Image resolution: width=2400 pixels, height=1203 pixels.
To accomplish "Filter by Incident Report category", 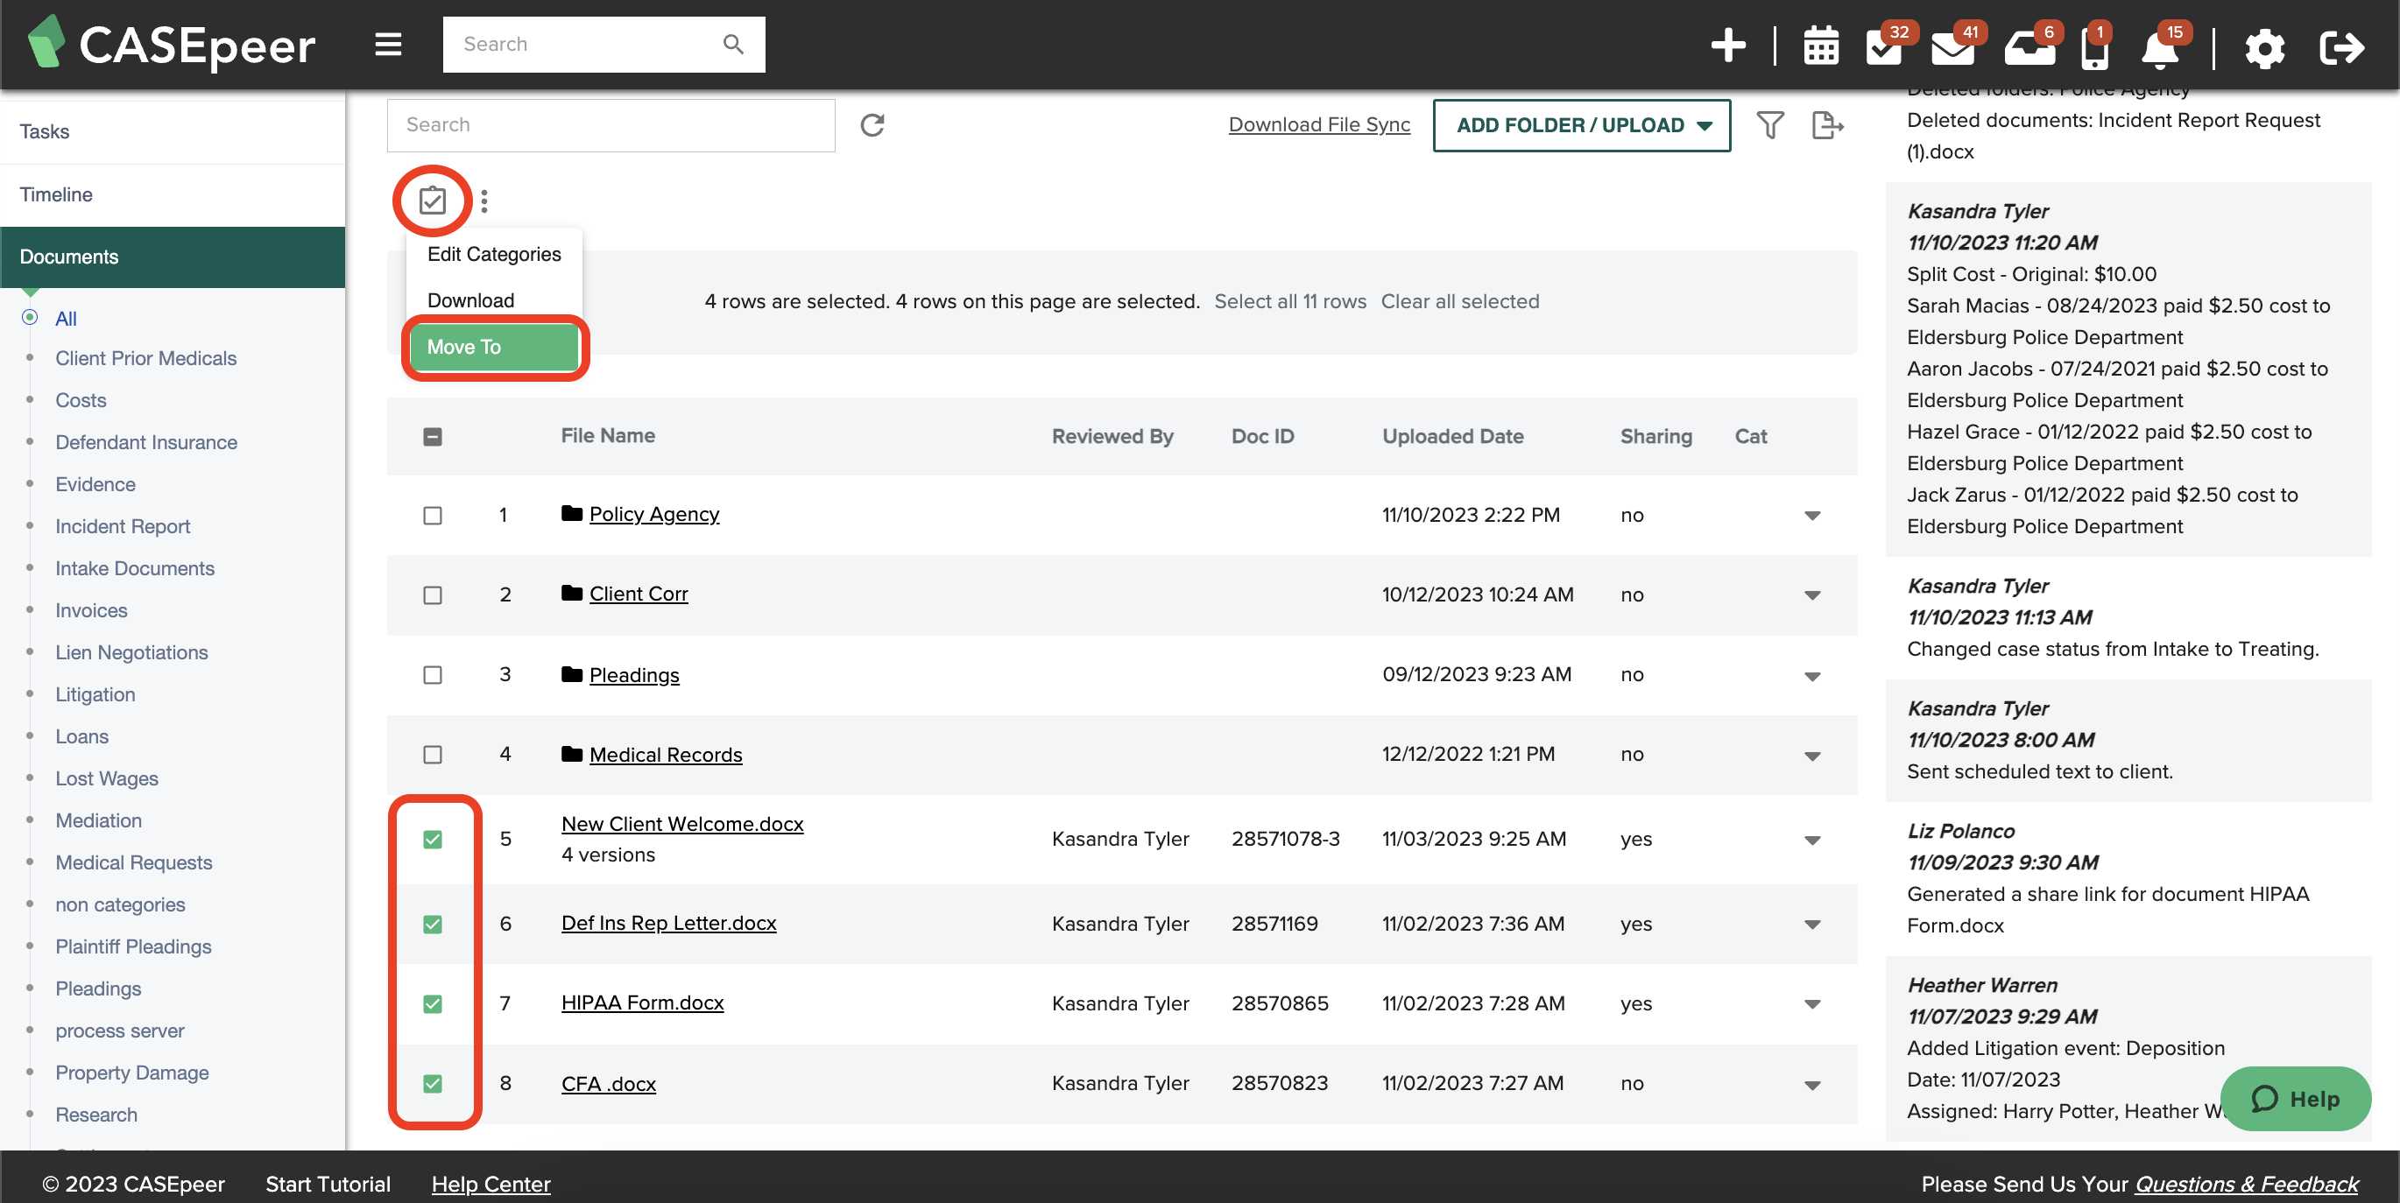I will (x=122, y=526).
